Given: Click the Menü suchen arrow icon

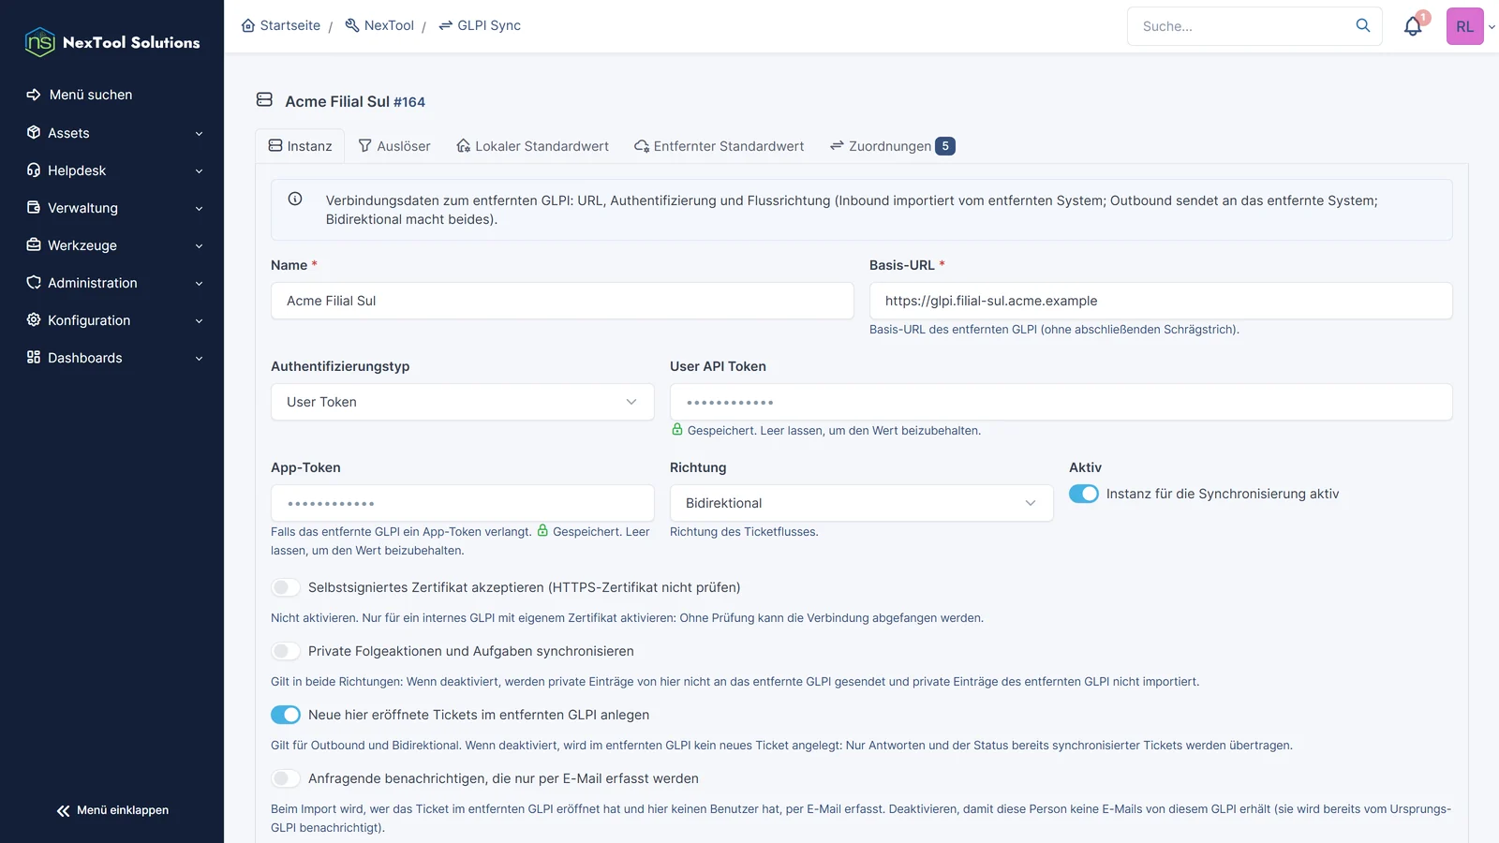Looking at the screenshot, I should click(34, 95).
